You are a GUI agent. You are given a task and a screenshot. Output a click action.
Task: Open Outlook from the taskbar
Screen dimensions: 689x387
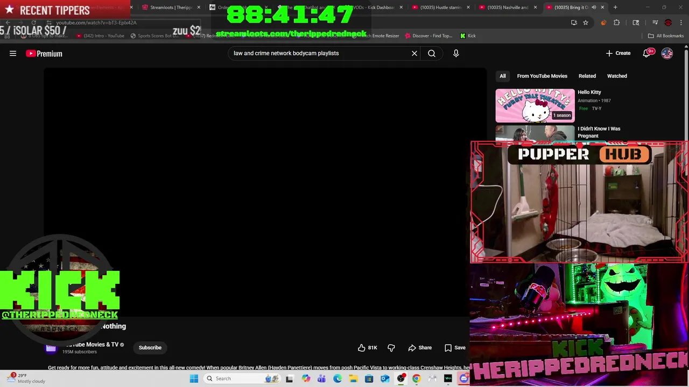click(385, 378)
